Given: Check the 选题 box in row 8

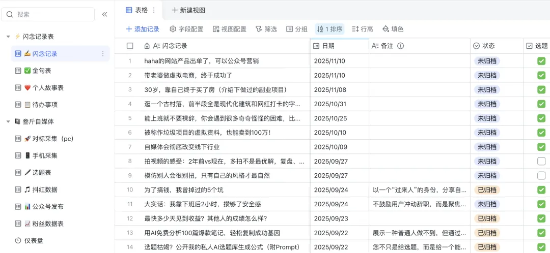Looking at the screenshot, I should click(x=541, y=161).
